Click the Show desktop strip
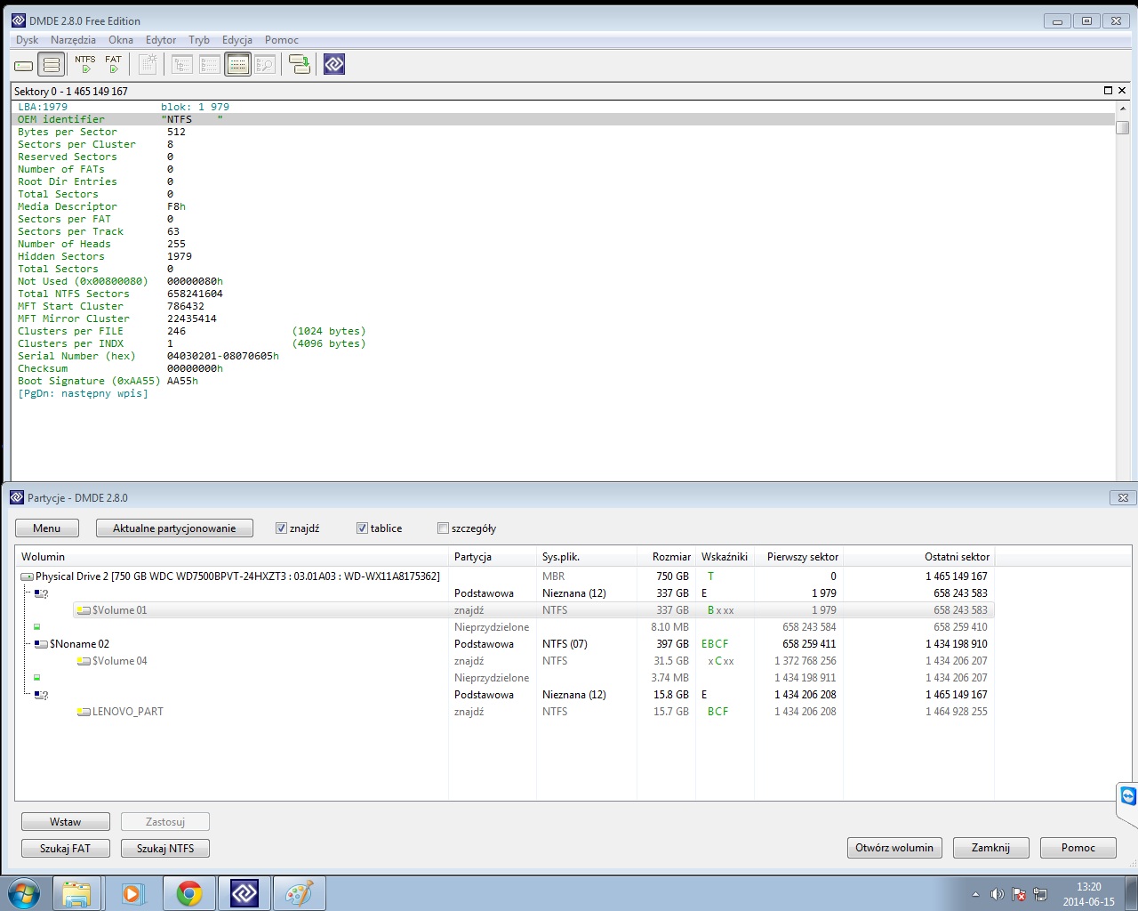Image resolution: width=1138 pixels, height=911 pixels. pyautogui.click(x=1132, y=893)
